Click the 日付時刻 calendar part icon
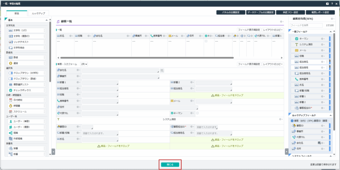Image resolution: width=340 pixels, height=170 pixels. pos(11,100)
